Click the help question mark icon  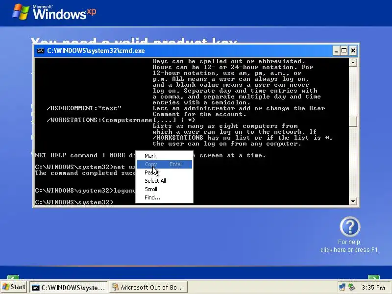[x=350, y=227]
